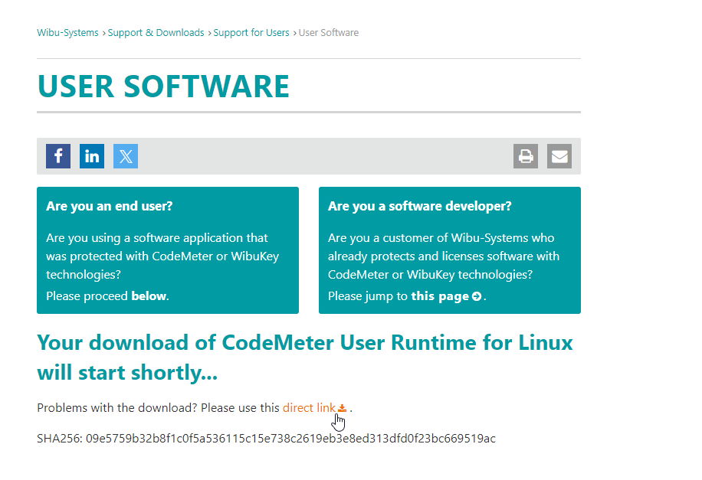Click 'Are you a software developer?' heading
Image resolution: width=702 pixels, height=480 pixels.
tap(419, 206)
